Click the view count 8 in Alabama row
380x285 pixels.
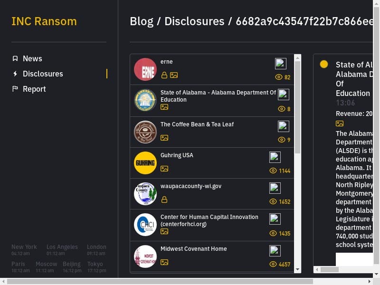[289, 109]
